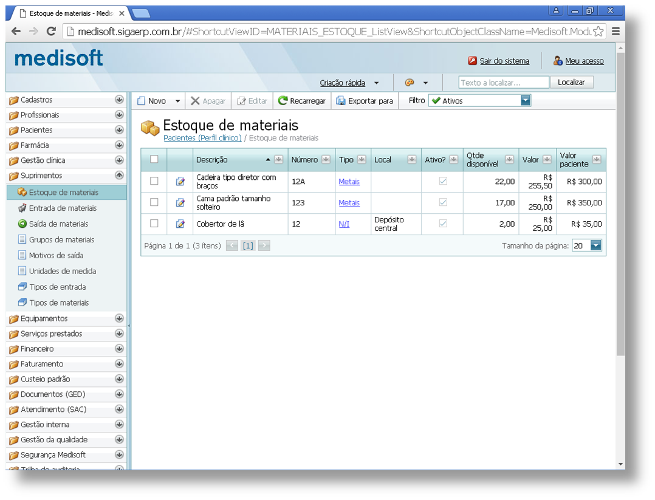Bookmark page with the star icon
Image resolution: width=655 pixels, height=500 pixels.
coord(598,32)
